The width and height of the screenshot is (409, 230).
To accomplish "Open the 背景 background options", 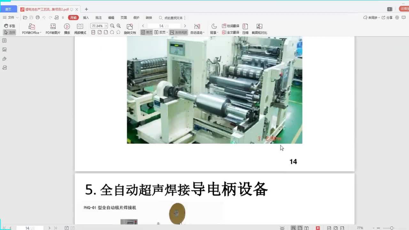I will [214, 29].
